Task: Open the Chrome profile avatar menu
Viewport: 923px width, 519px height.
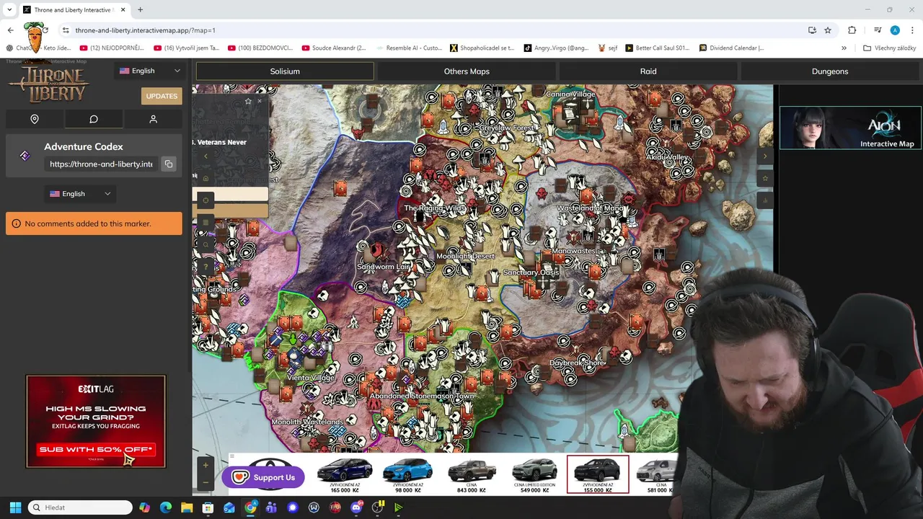Action: pos(895,30)
